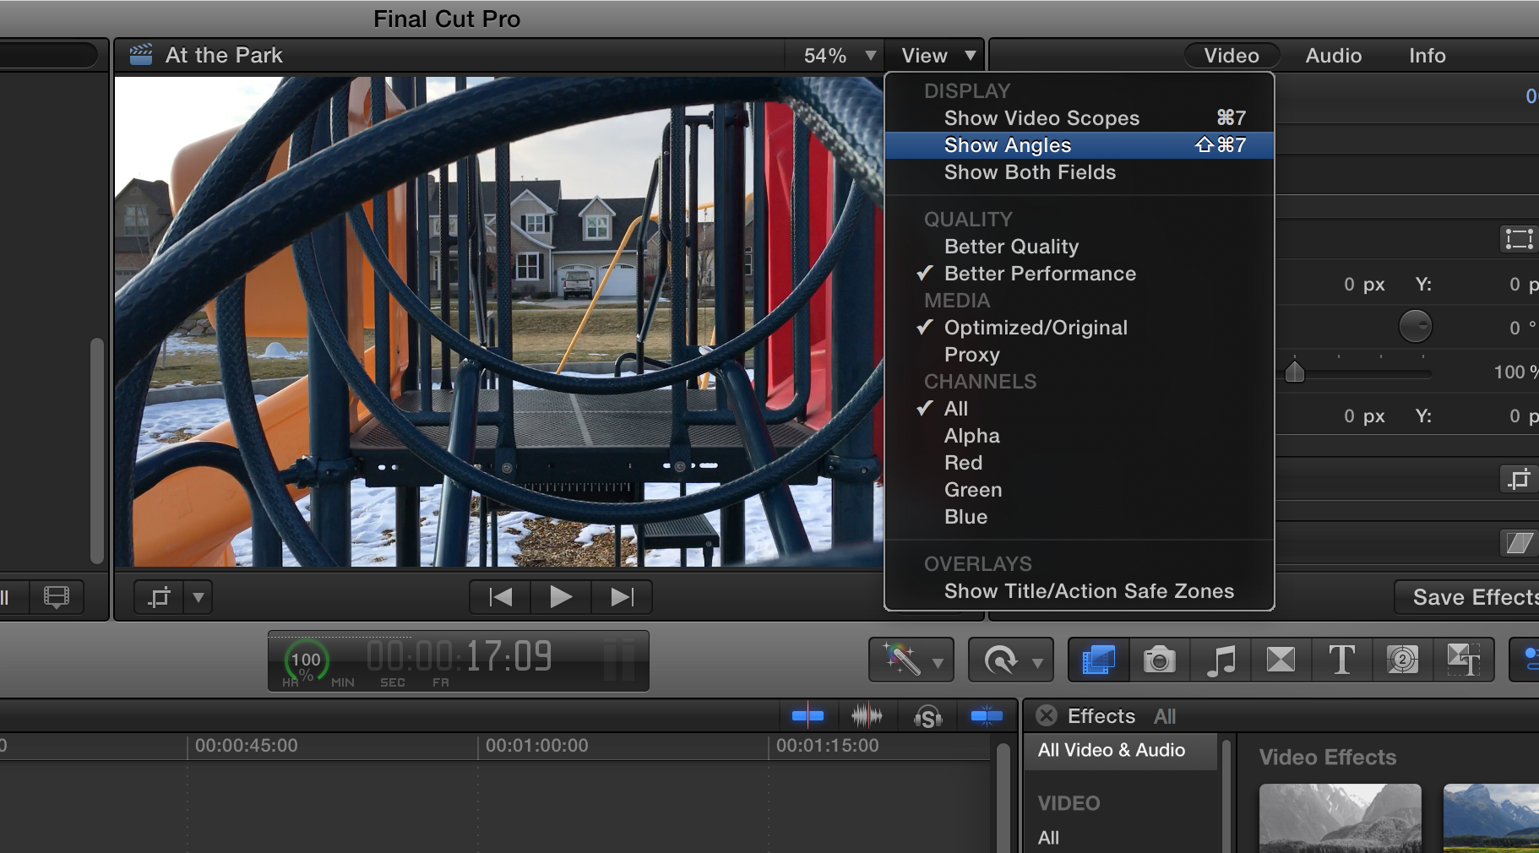
Task: Click the inspector Distort onscreen control icon
Action: point(1518,543)
